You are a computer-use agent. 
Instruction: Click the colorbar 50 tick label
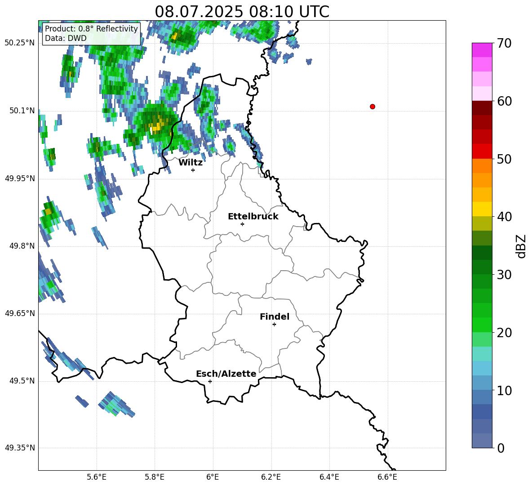pyautogui.click(x=505, y=159)
